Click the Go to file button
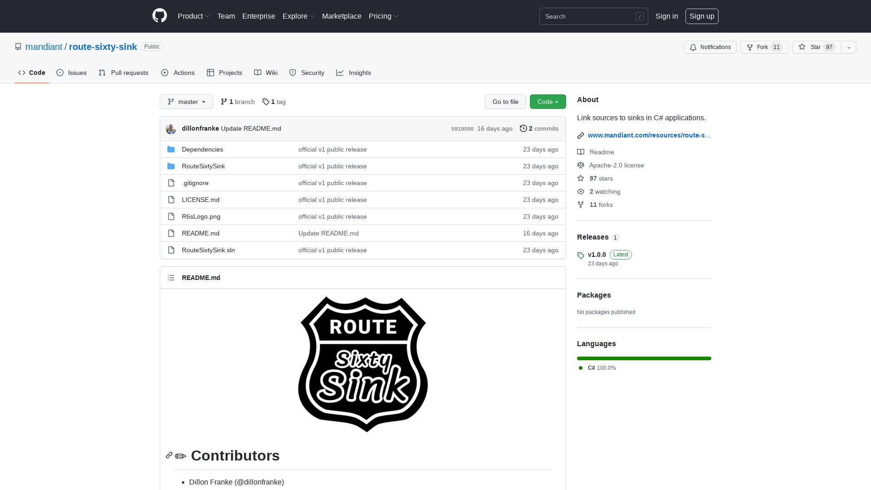 tap(505, 102)
